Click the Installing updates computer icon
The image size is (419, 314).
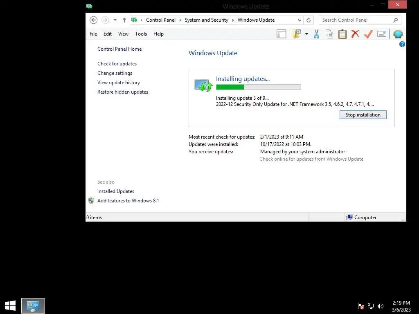[204, 85]
